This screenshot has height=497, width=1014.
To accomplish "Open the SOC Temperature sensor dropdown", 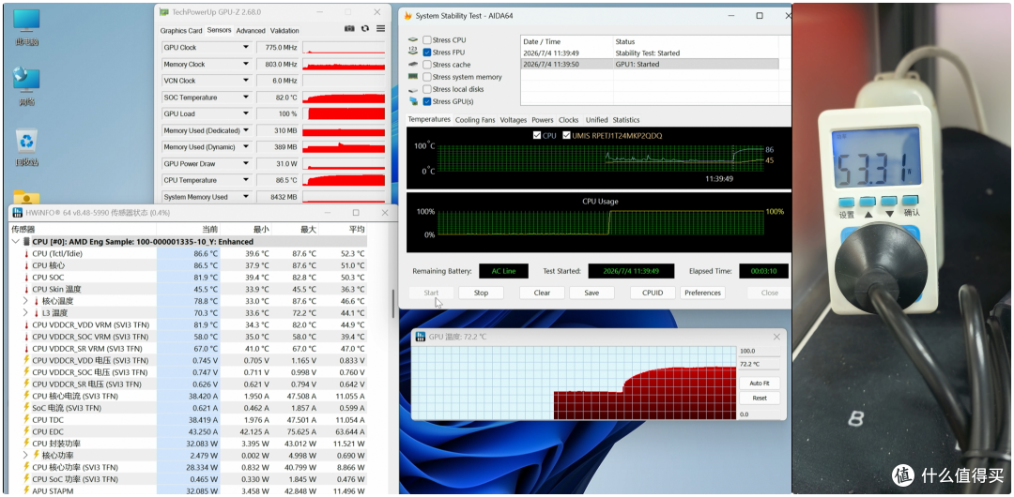I will point(246,97).
